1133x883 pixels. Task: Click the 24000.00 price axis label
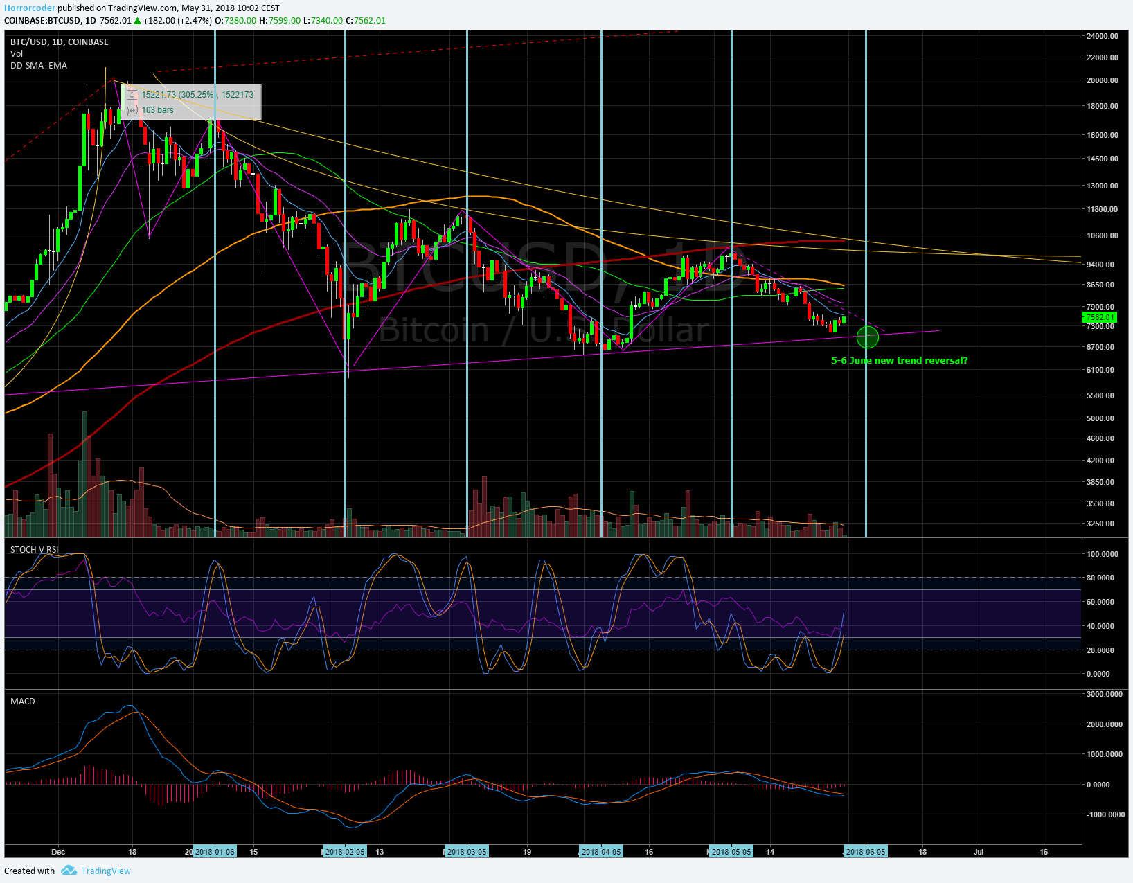(1103, 36)
